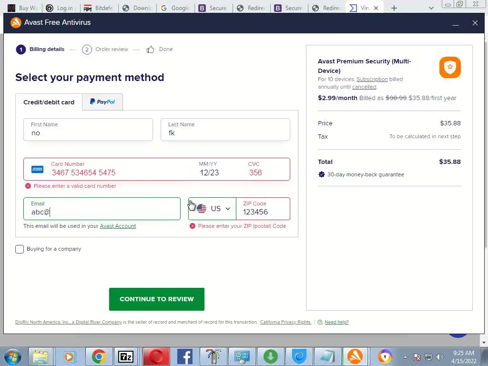The image size is (488, 366).
Task: Select the Credit/debit card tab
Action: 49,102
